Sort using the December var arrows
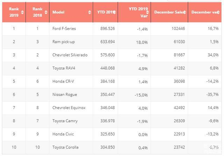 coord(219,12)
